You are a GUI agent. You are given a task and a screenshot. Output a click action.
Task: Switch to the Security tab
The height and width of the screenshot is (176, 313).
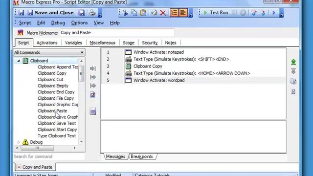150,43
